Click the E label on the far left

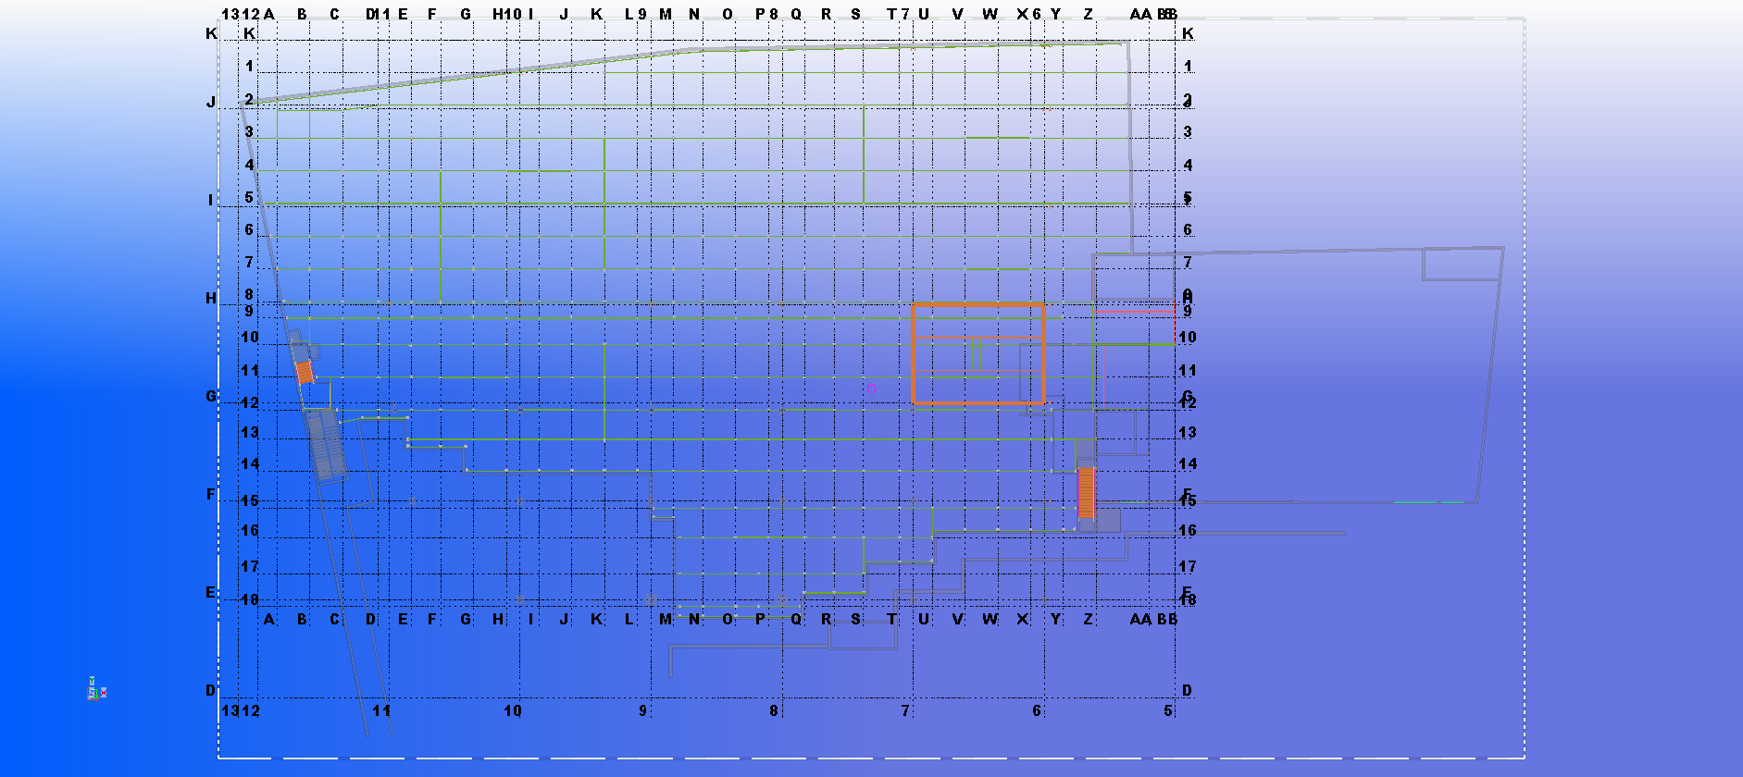(211, 592)
